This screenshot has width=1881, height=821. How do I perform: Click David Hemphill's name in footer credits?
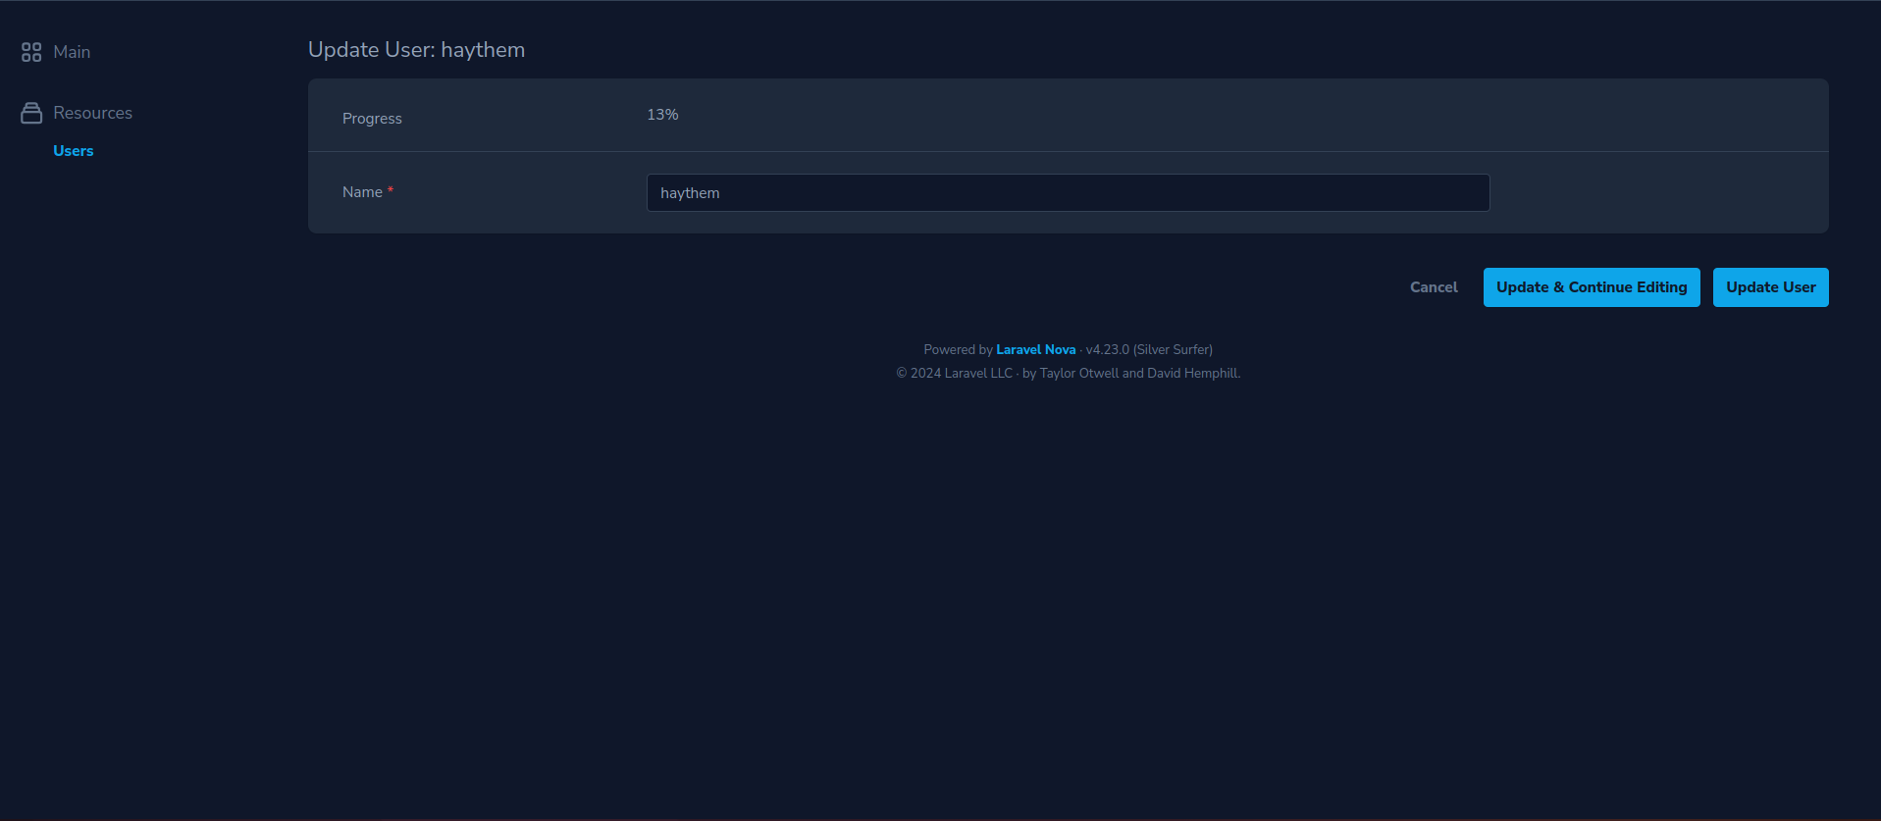(x=1192, y=374)
